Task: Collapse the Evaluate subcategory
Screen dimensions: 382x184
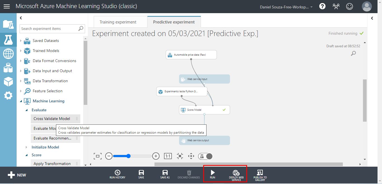Action: coord(27,110)
